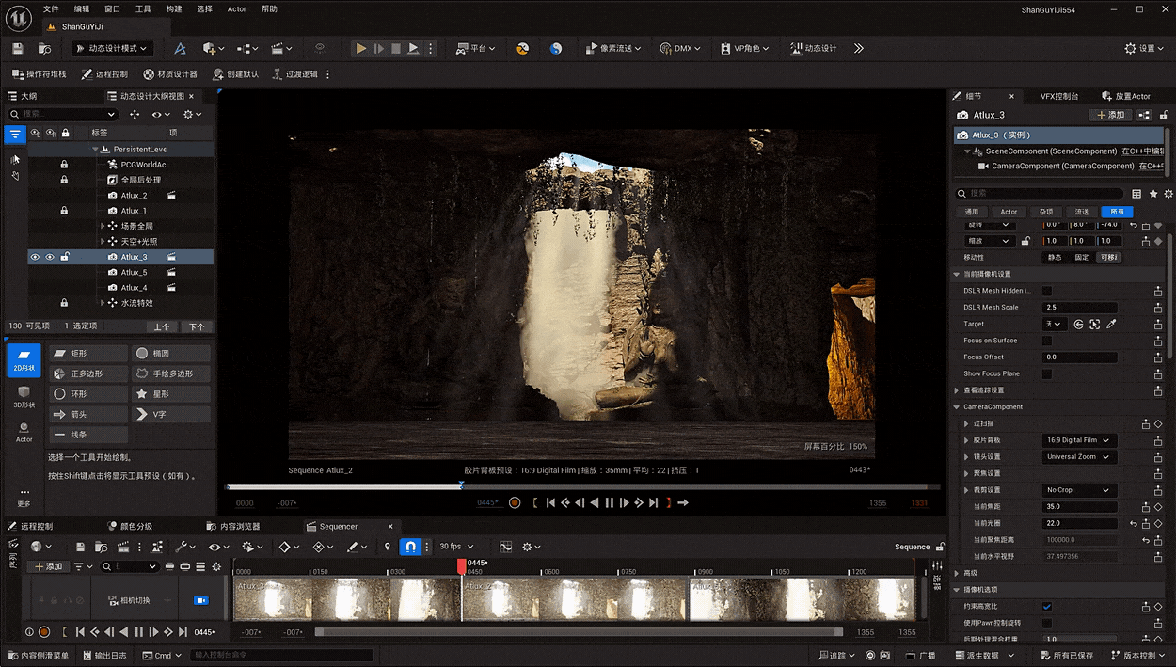
Task: Toggle the lock icon on PCGWorldAc row
Action: [64, 165]
